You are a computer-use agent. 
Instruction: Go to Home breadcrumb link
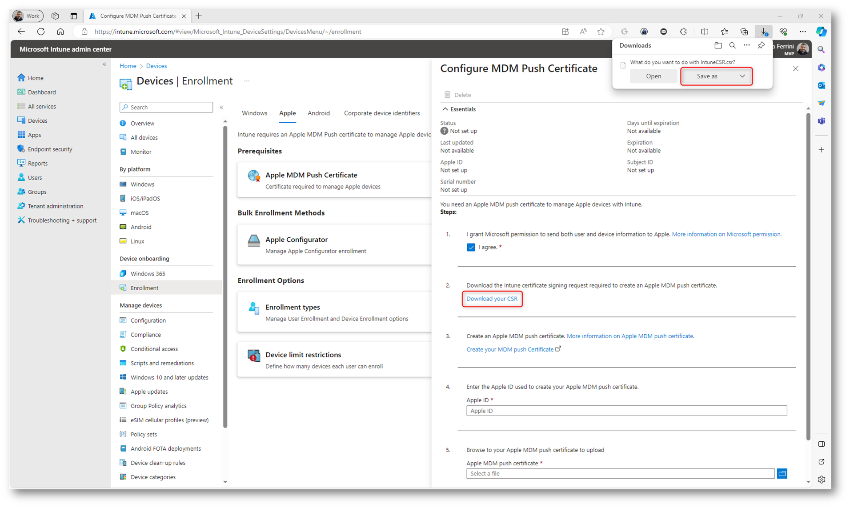[x=128, y=66]
